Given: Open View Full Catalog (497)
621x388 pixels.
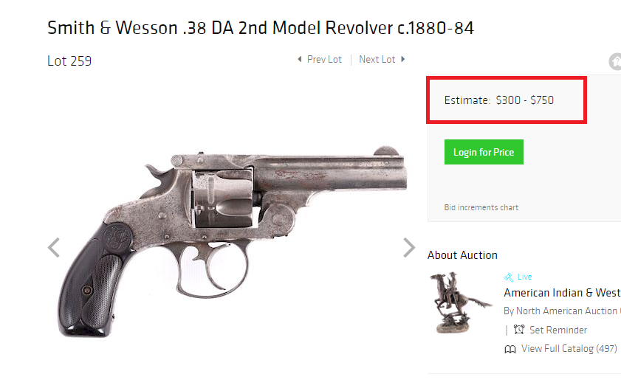Looking at the screenshot, I should 569,348.
